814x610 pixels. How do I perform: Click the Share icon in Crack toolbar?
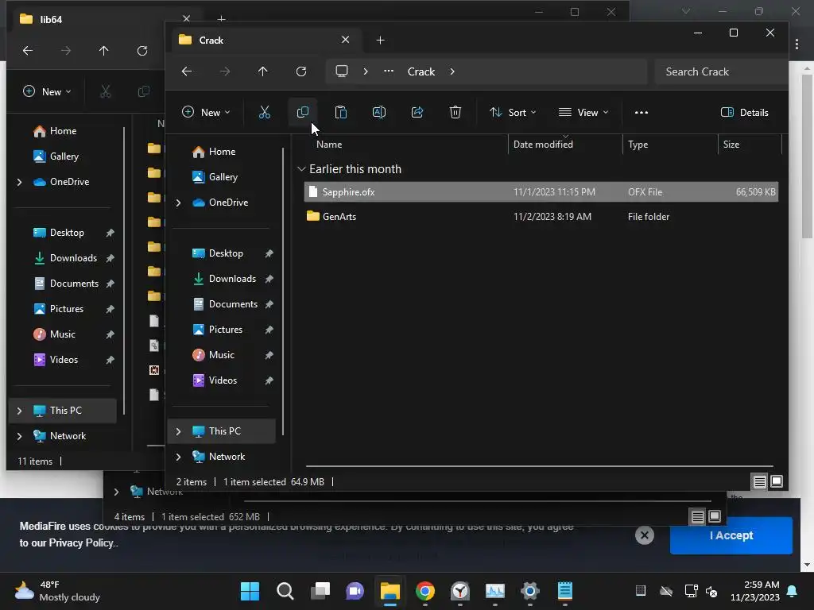tap(417, 112)
